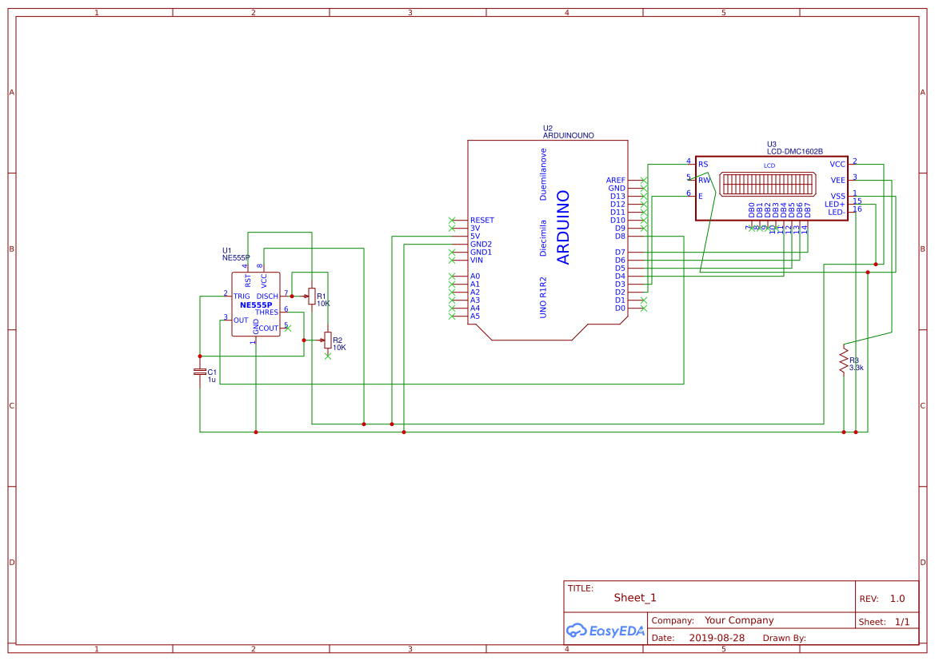Select the NE555P timer chip U1

click(x=256, y=305)
